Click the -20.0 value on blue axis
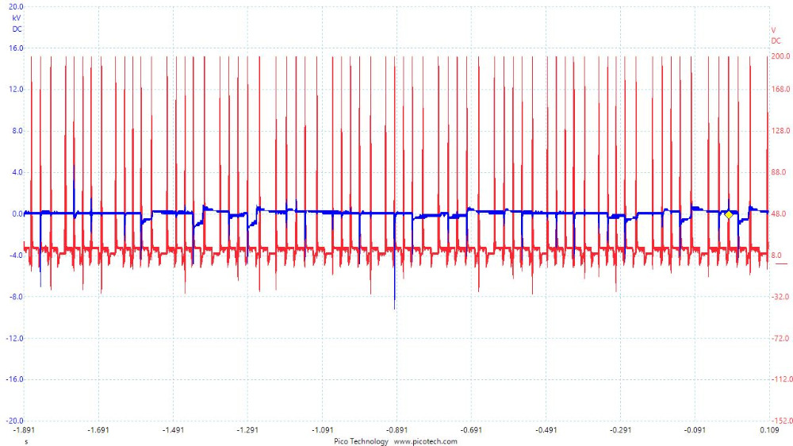 pos(14,421)
